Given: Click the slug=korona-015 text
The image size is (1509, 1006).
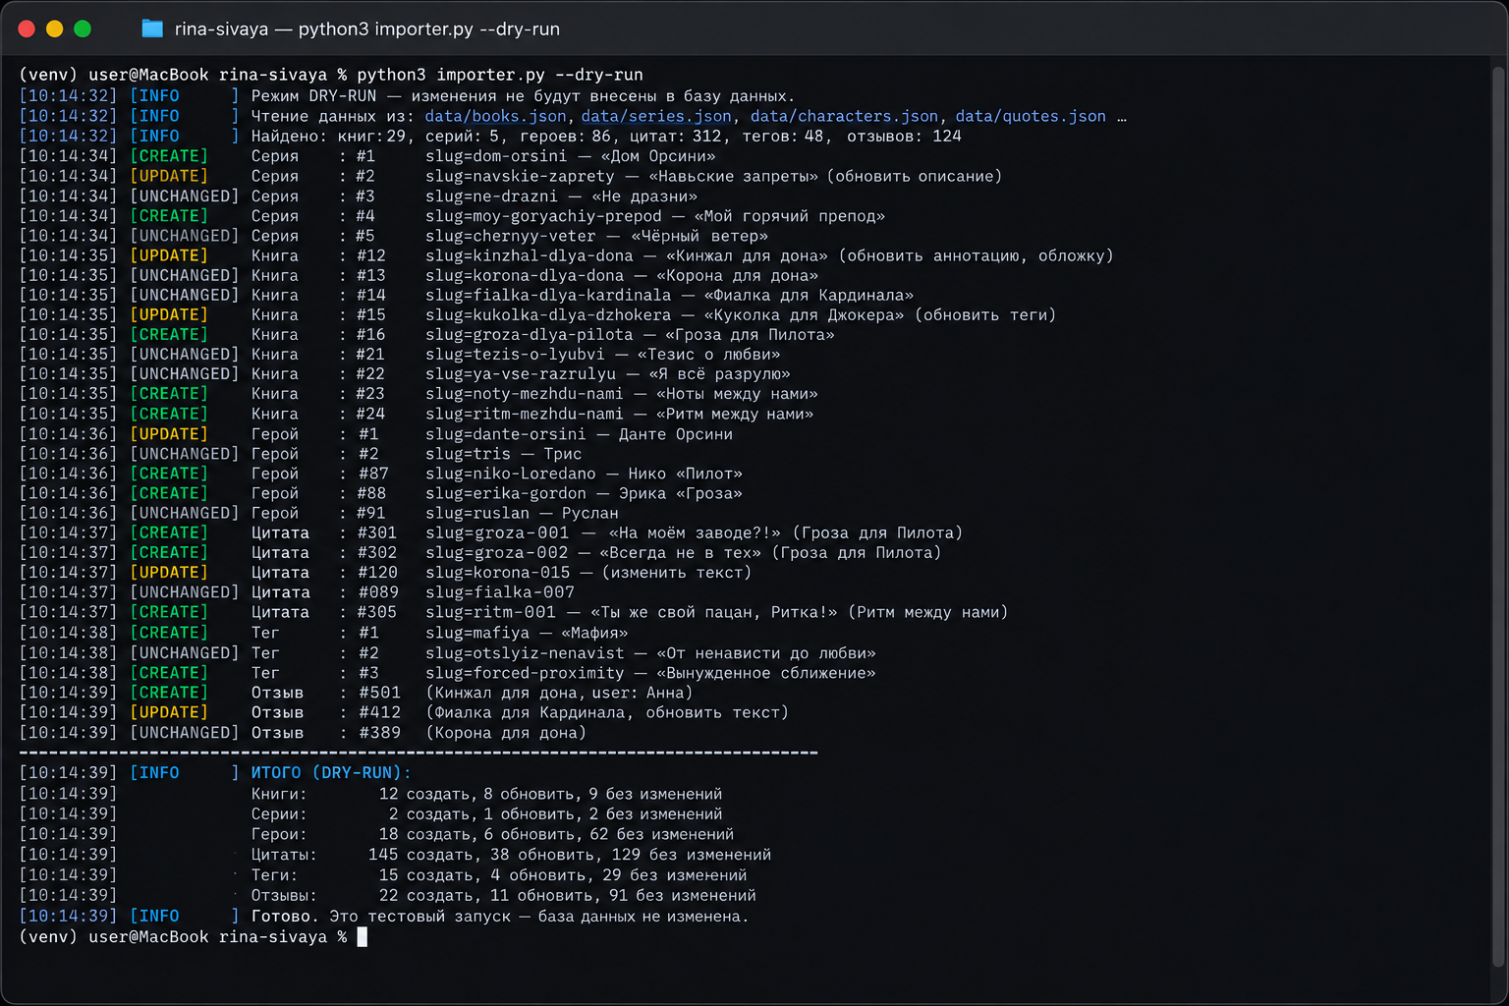Looking at the screenshot, I should (x=497, y=573).
